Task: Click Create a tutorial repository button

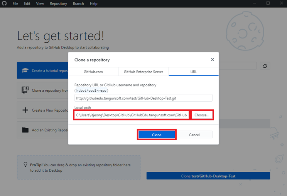Action: [43, 70]
